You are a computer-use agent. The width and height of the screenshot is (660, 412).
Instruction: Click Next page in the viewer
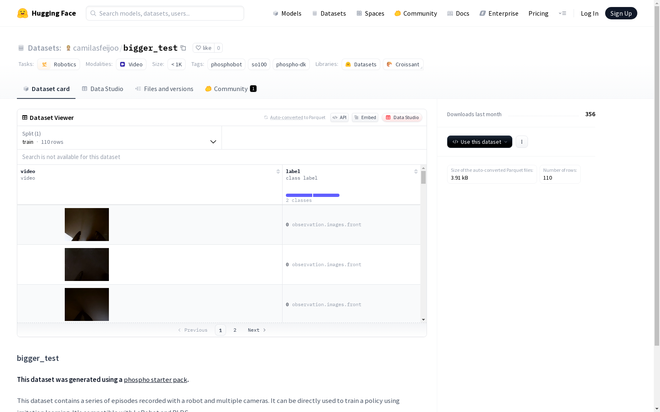pos(257,330)
